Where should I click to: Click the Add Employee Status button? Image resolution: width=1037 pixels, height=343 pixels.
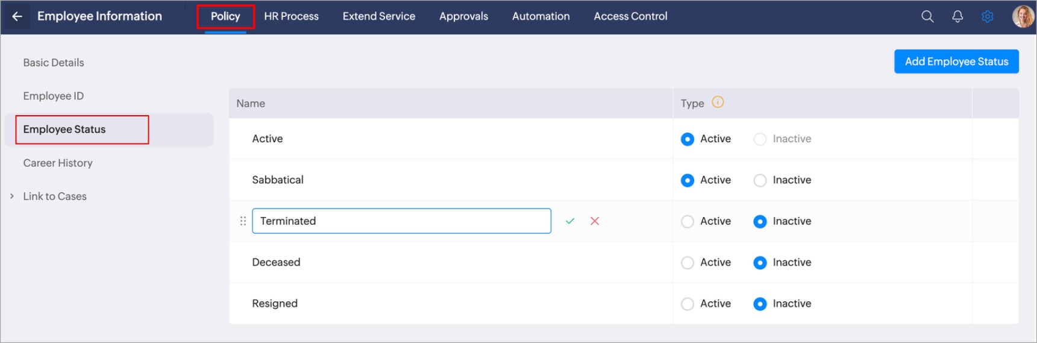[x=956, y=61]
